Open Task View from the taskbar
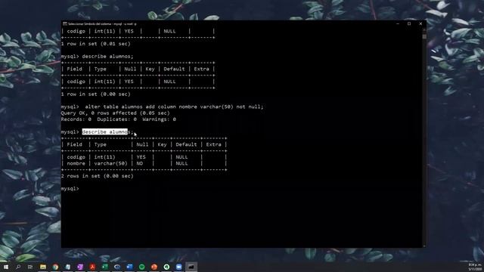This screenshot has height=272, width=484. tap(30, 267)
